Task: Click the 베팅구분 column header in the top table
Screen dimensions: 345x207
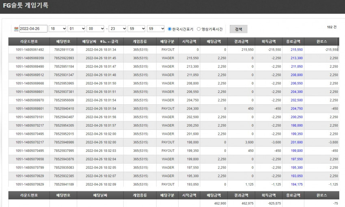Action: coord(167,41)
